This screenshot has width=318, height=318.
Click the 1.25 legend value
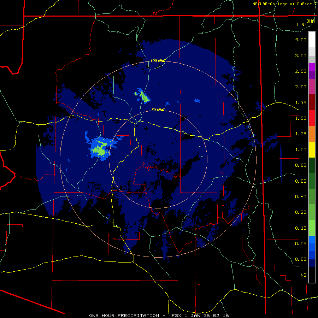(x=301, y=134)
